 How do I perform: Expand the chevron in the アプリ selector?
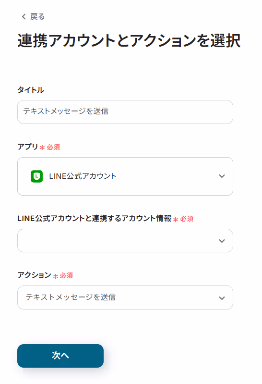point(222,176)
